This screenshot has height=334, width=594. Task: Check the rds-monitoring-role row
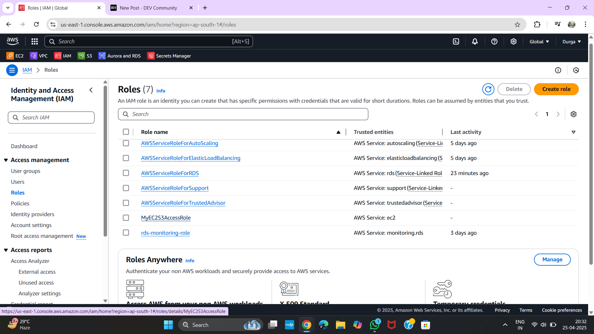tap(126, 233)
